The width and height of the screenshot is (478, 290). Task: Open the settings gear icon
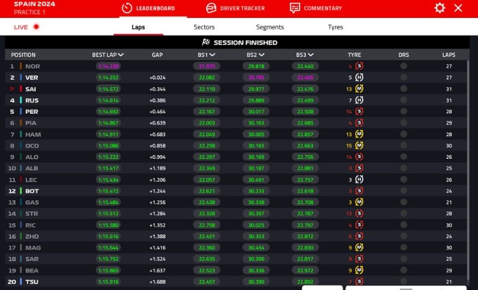click(440, 8)
